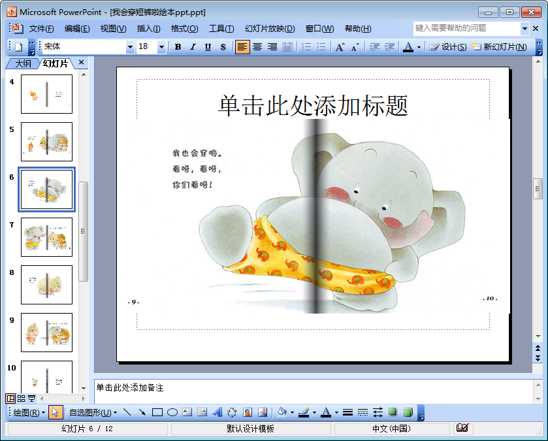Insert horizontal text box
The height and width of the screenshot is (441, 548).
(187, 412)
